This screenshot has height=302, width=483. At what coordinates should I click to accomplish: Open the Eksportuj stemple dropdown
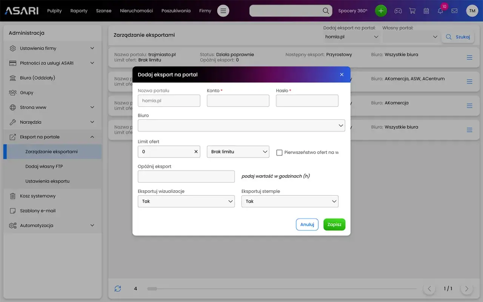pos(289,202)
